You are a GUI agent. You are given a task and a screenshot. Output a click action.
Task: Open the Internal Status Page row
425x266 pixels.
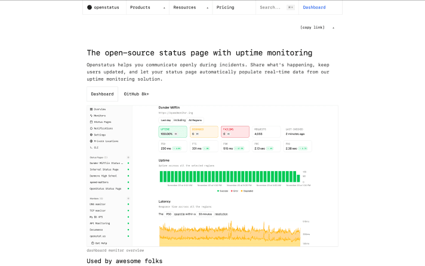(x=109, y=169)
